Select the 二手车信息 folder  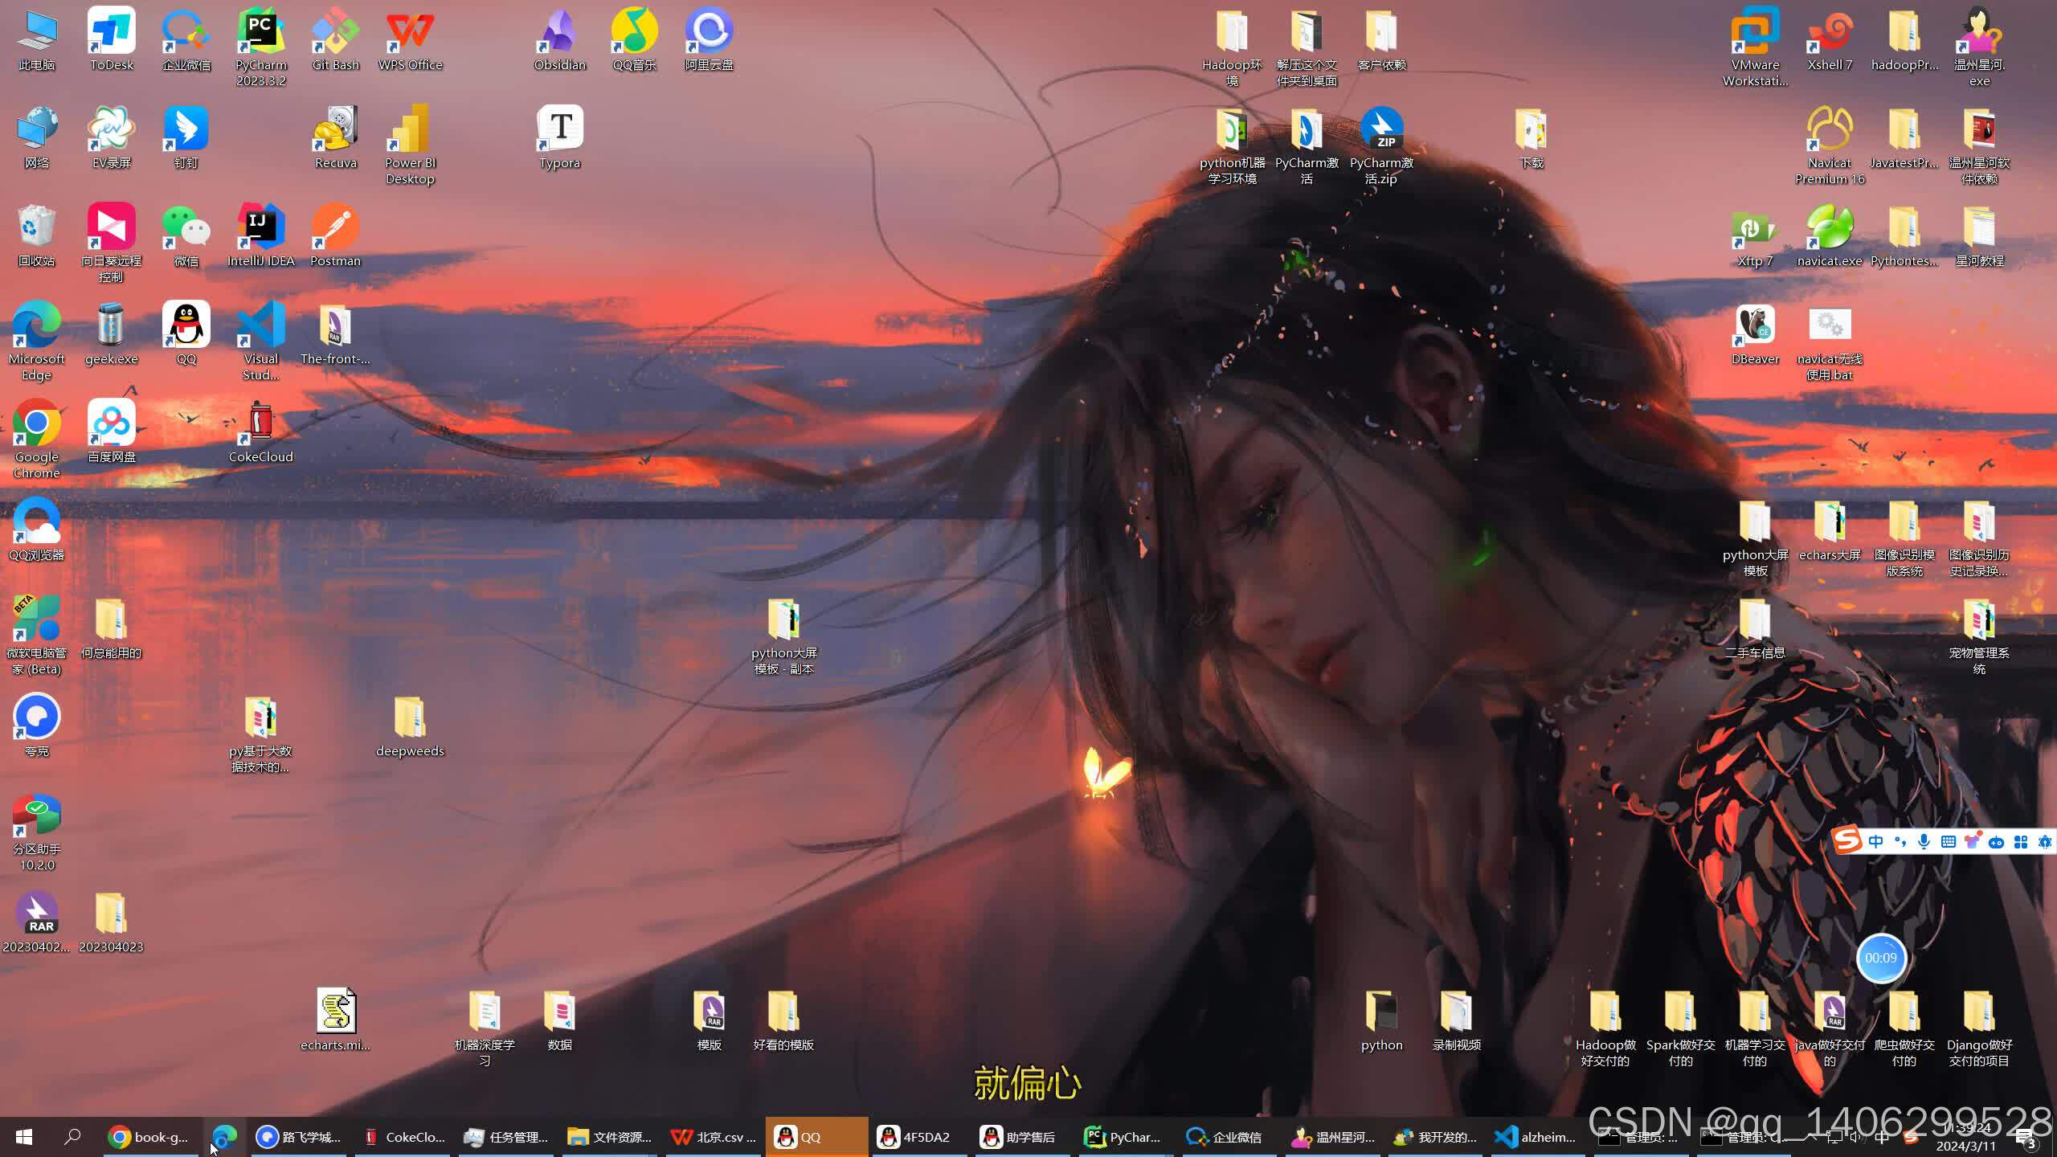[1756, 628]
